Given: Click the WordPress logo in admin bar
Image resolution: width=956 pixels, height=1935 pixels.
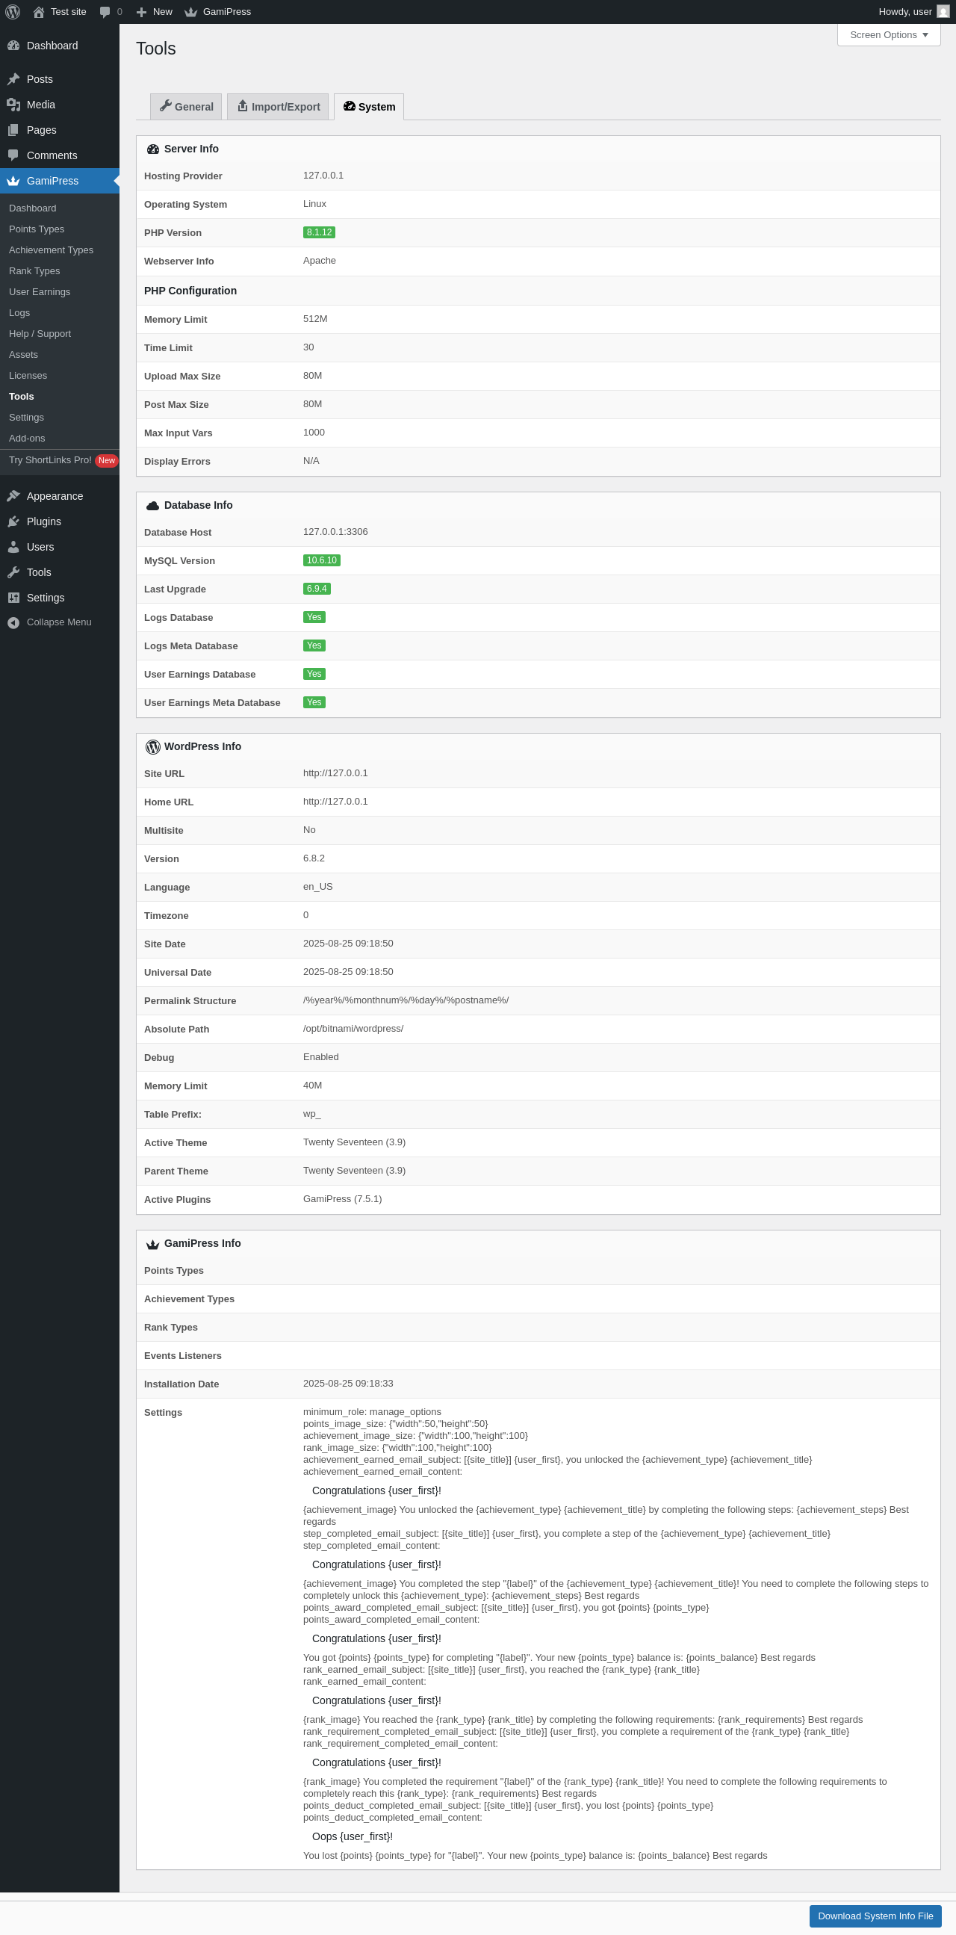Looking at the screenshot, I should [13, 12].
